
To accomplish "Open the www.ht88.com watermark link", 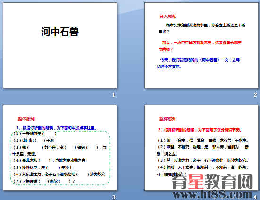I will click(212, 194).
